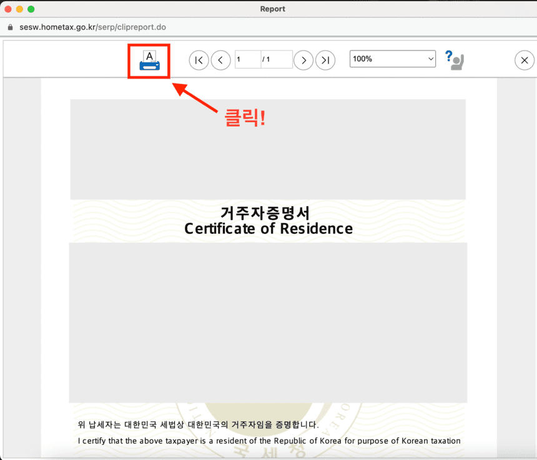The height and width of the screenshot is (460, 537).
Task: Go to the next report page
Action: pyautogui.click(x=303, y=60)
